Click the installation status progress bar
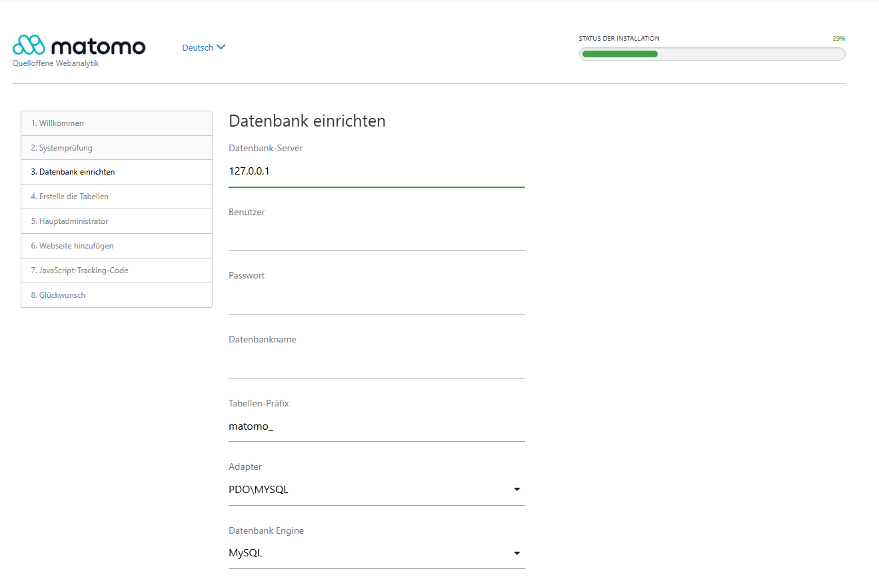 712,54
